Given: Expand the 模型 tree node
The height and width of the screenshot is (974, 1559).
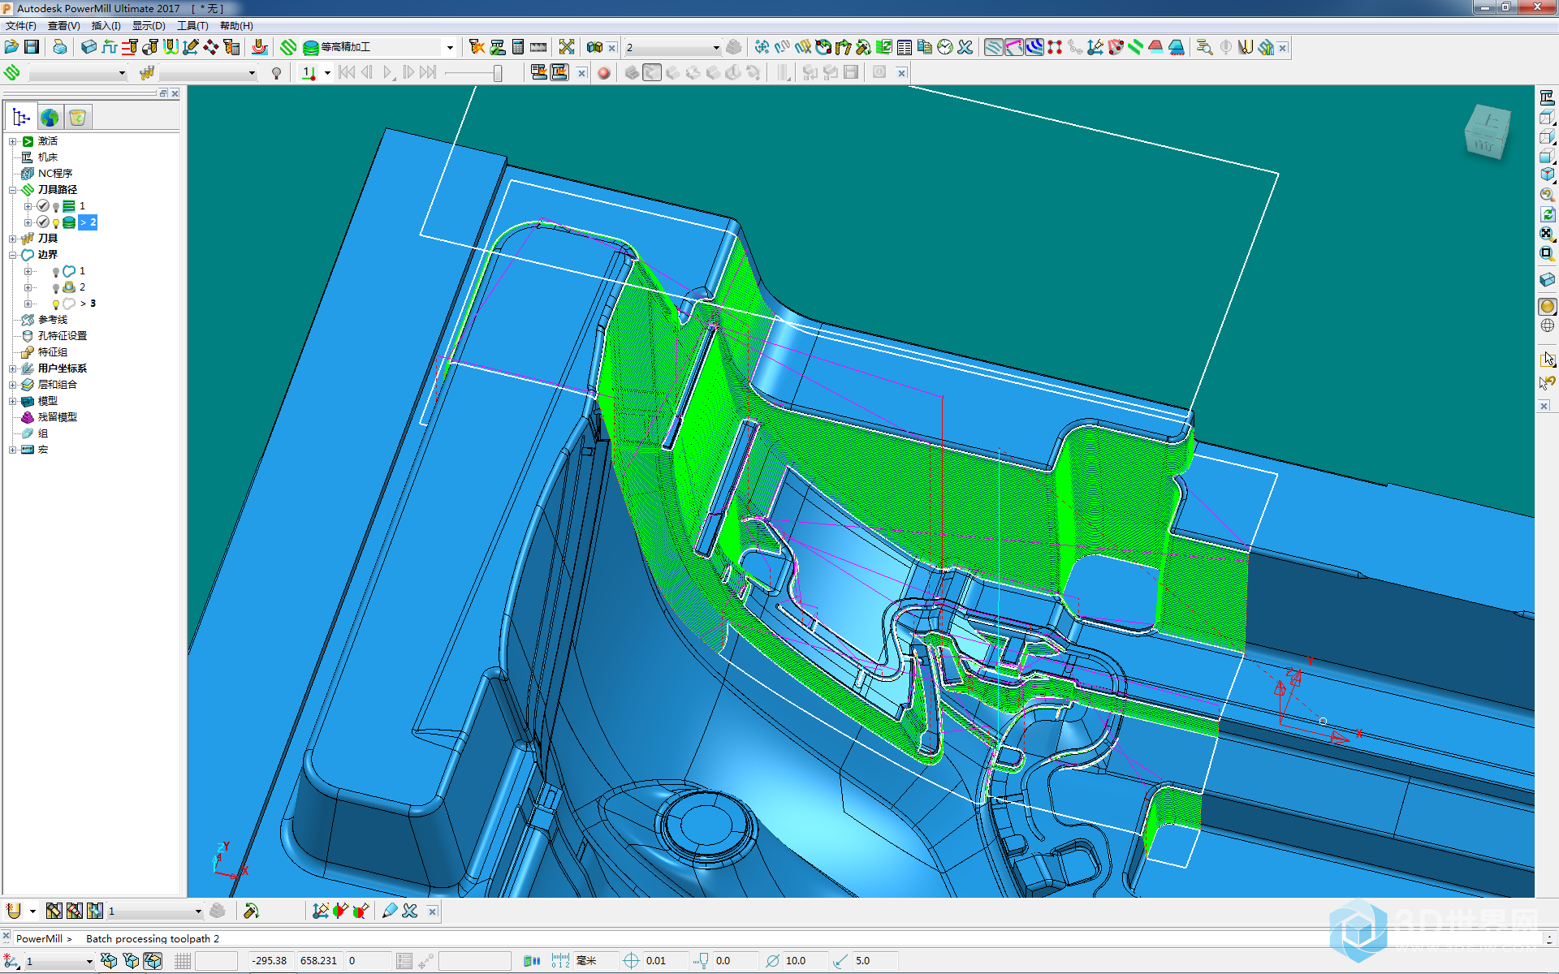Looking at the screenshot, I should coord(13,401).
